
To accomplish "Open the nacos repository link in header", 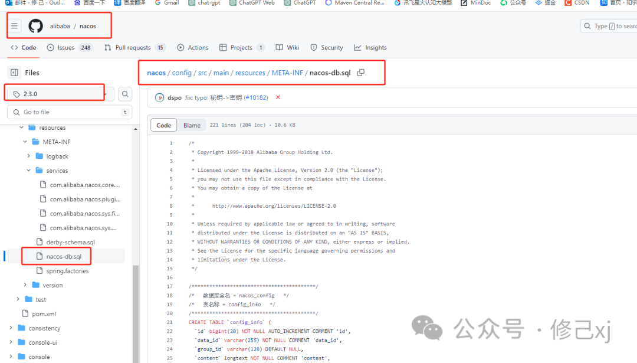I will pyautogui.click(x=88, y=26).
